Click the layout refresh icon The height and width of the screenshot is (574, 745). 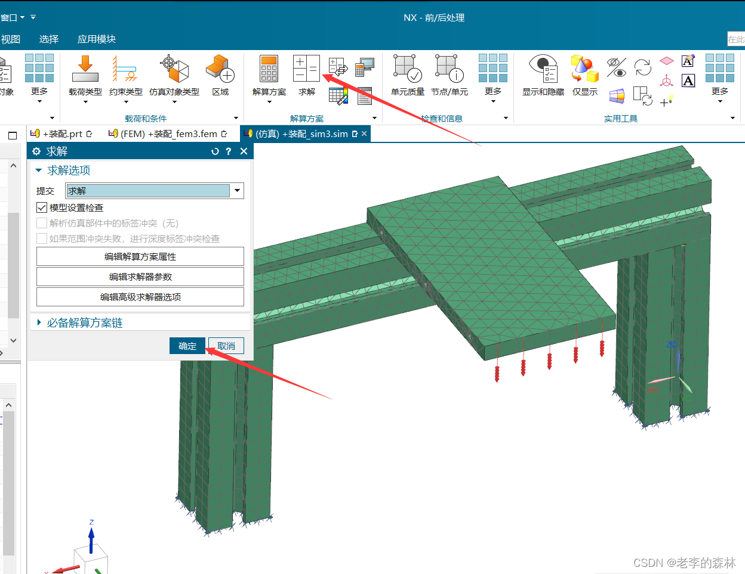pos(643,96)
